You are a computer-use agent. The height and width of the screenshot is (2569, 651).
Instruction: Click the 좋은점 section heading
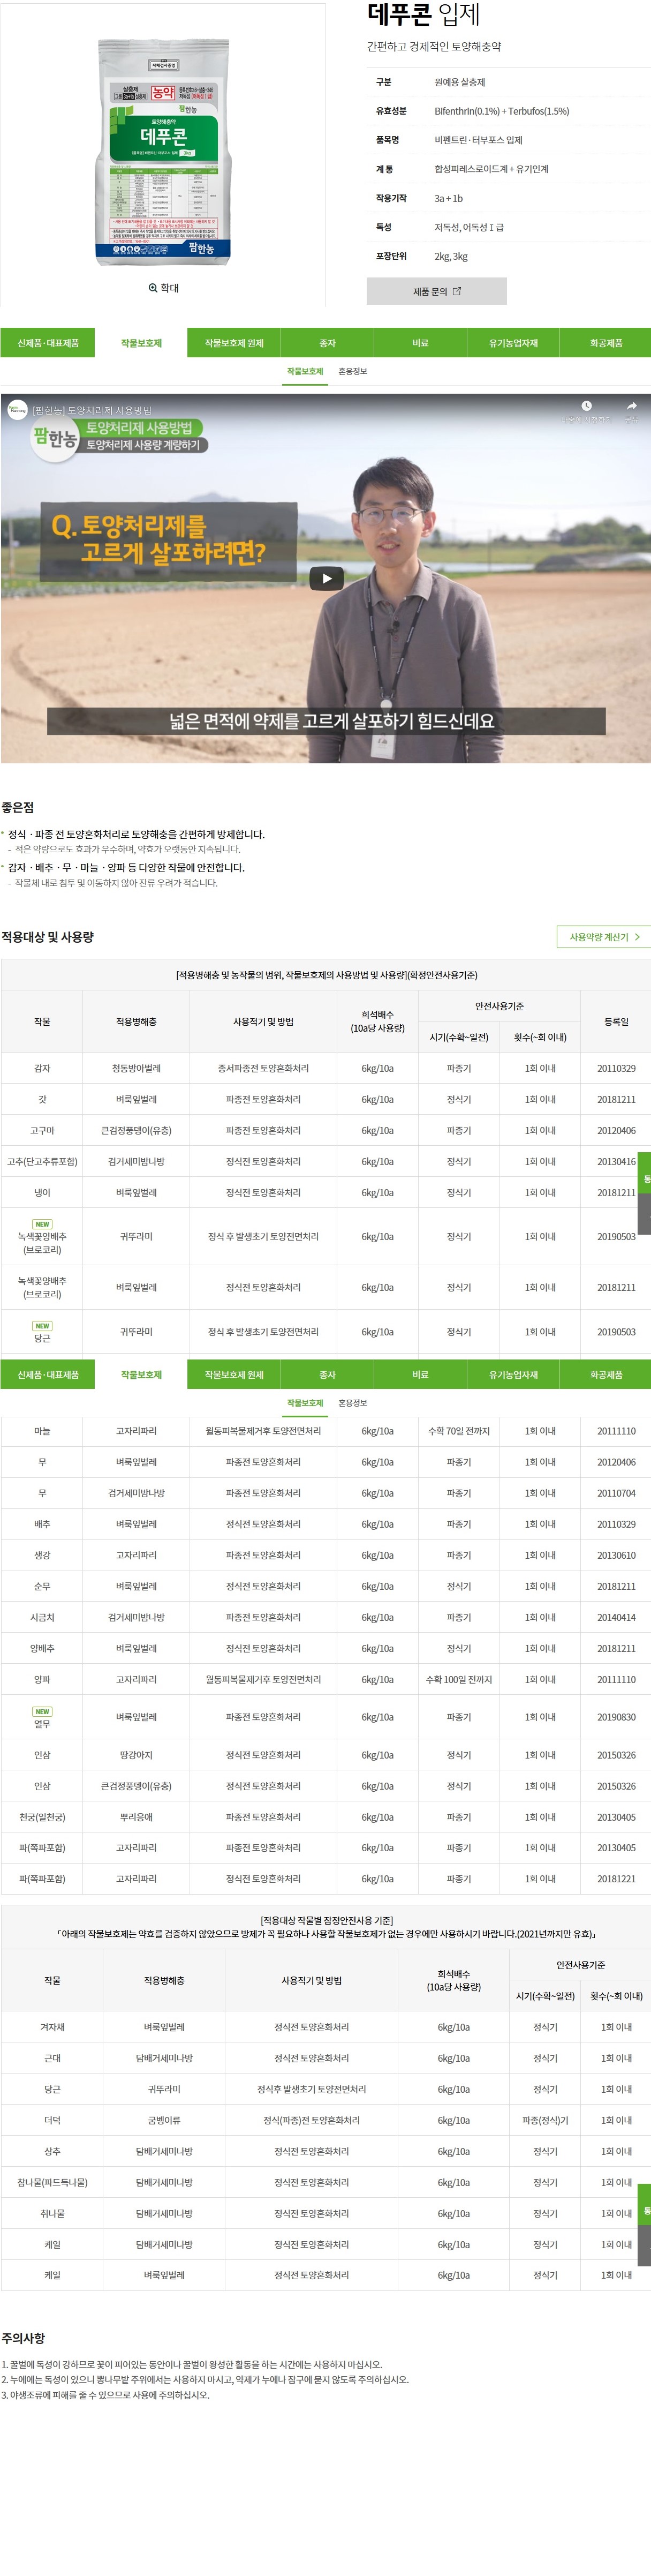pos(17,808)
